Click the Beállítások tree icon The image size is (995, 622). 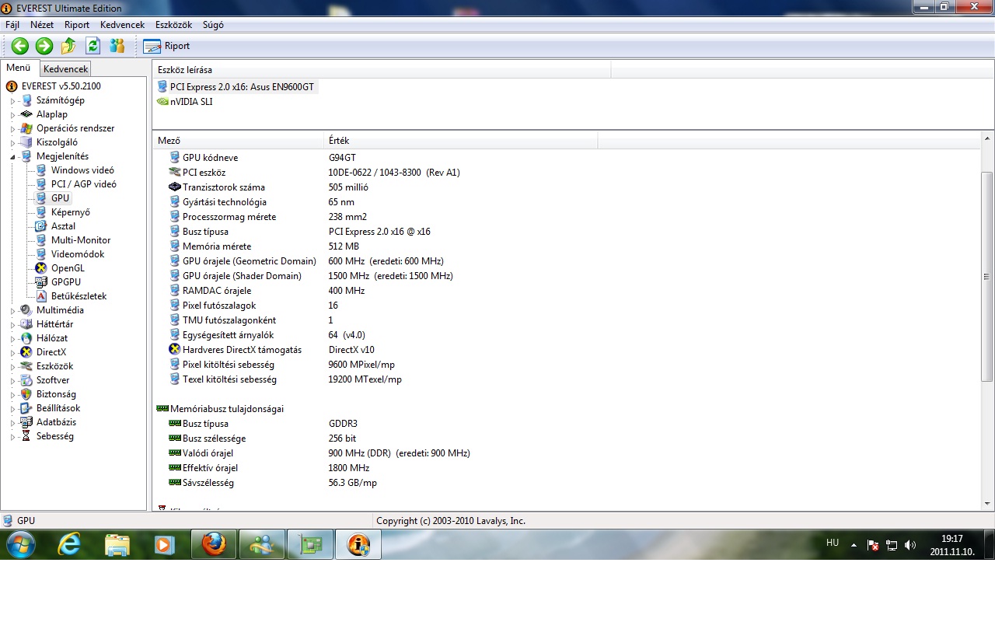click(26, 408)
